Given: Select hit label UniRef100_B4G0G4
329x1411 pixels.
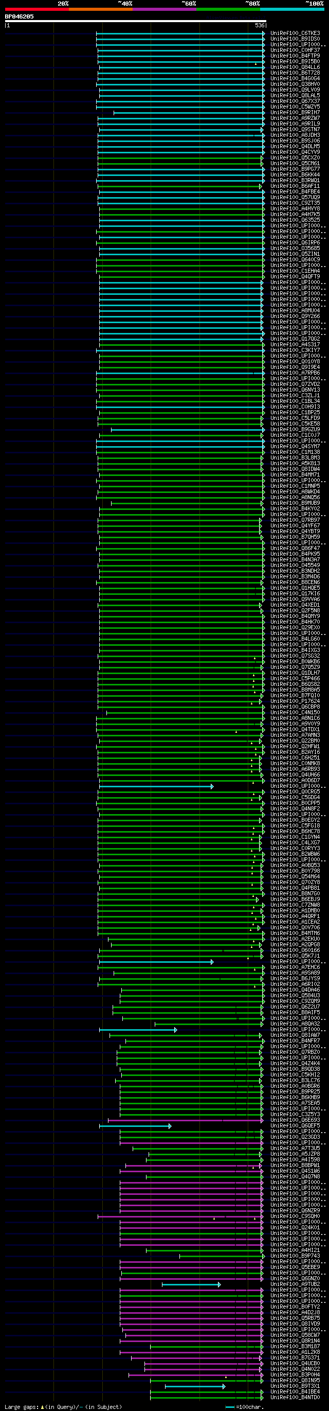Looking at the screenshot, I should coord(295,79).
